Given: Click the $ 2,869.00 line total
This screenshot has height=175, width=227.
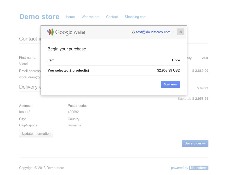Looking at the screenshot, I should click(x=200, y=71).
